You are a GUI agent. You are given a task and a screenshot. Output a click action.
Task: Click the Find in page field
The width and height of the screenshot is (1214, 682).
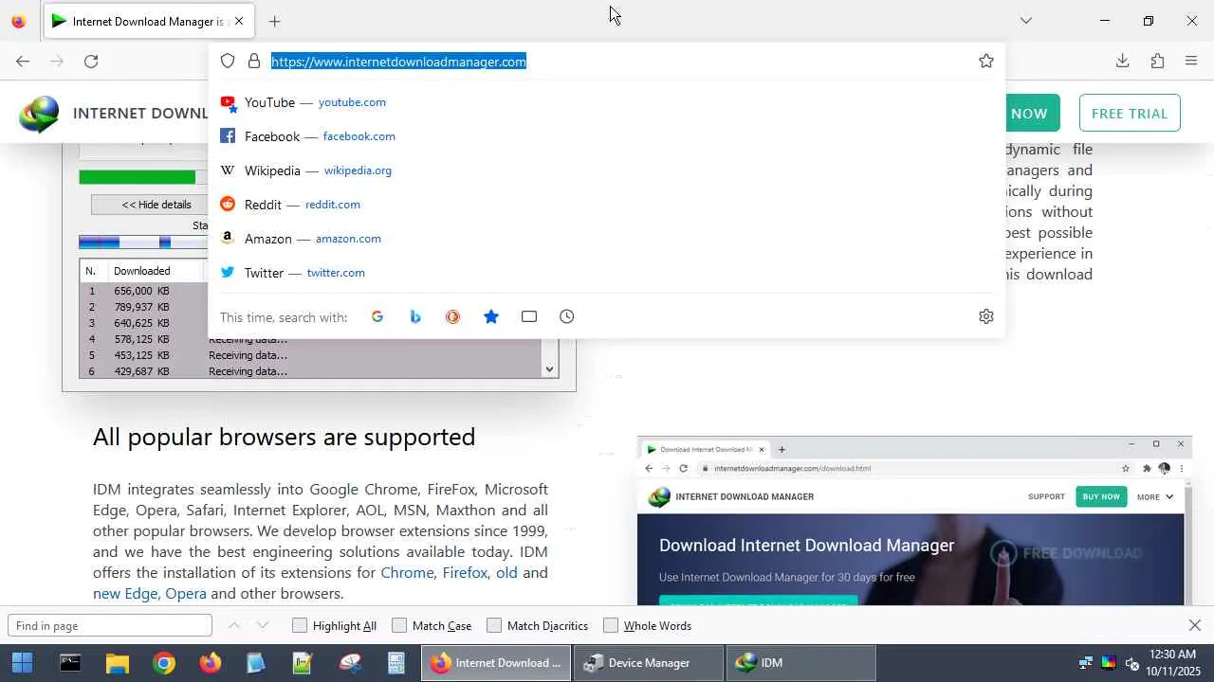click(110, 625)
